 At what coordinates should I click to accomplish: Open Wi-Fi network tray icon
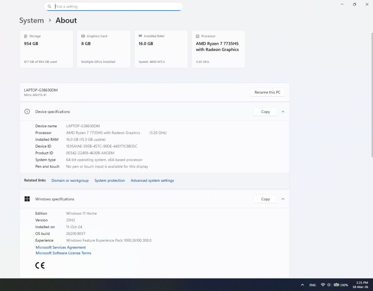pyautogui.click(x=323, y=285)
